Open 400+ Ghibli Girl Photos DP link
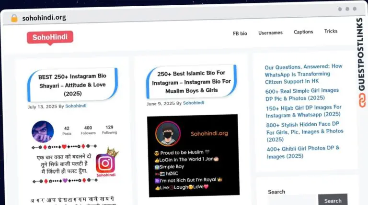The image size is (368, 205). point(303,152)
